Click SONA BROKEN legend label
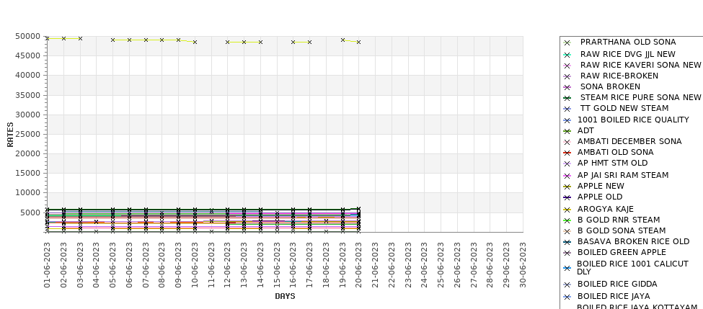Screen dimensions: 703x309 [x=610, y=87]
